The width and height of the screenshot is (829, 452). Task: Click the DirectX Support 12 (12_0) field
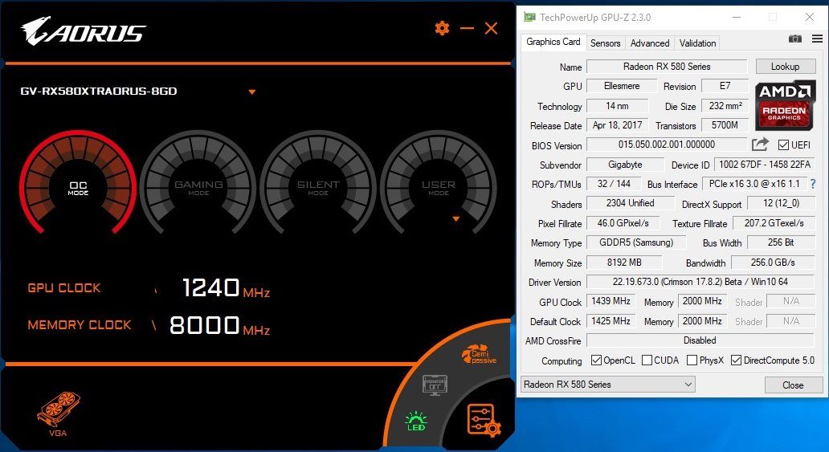pyautogui.click(x=781, y=204)
